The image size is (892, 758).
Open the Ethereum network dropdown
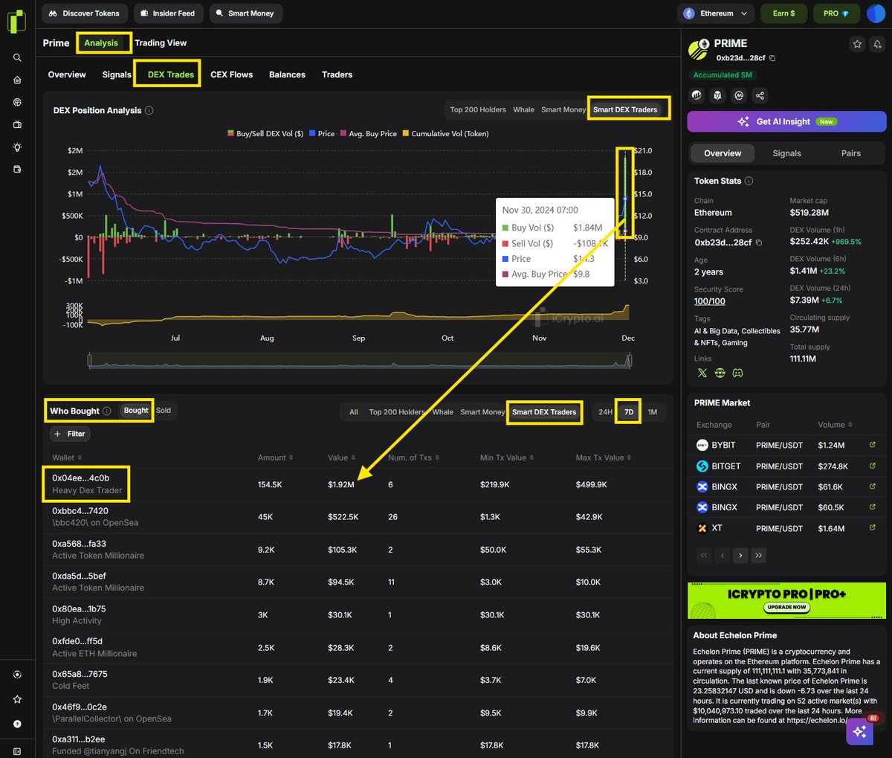(717, 13)
